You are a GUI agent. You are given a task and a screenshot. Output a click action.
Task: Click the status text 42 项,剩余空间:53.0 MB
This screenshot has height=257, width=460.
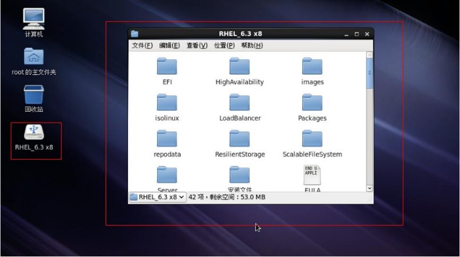tap(227, 197)
